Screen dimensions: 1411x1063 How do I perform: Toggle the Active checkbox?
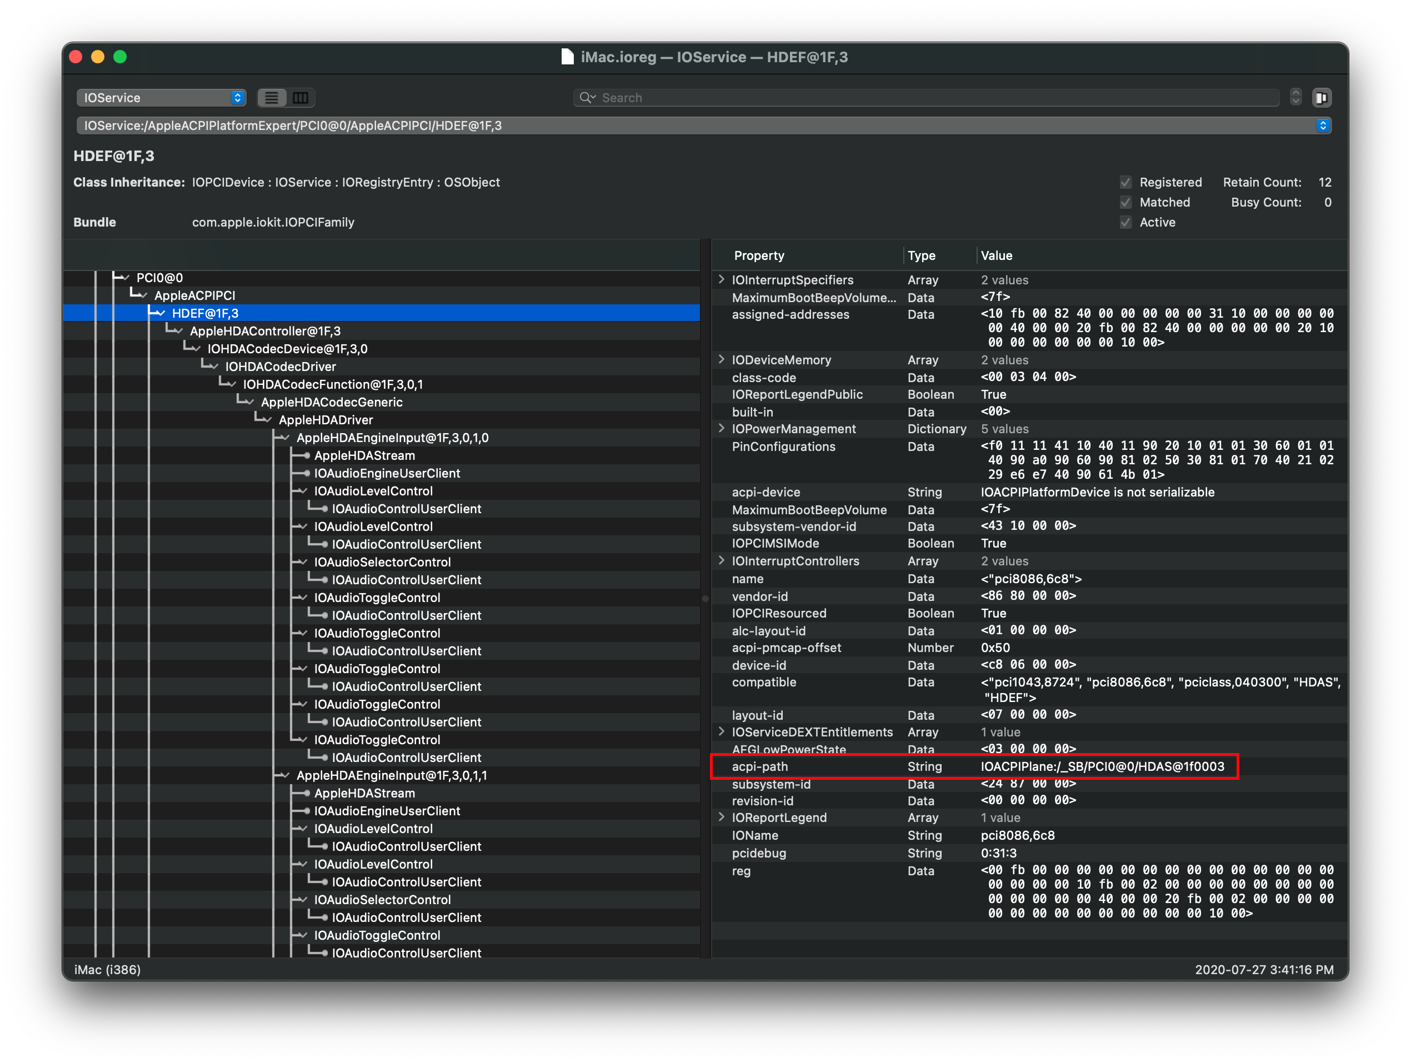(x=1126, y=223)
